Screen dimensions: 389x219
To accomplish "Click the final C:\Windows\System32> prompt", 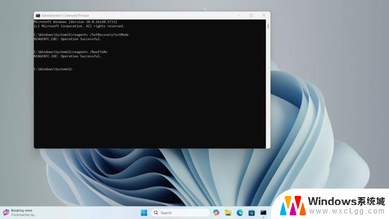I will 53,69.
